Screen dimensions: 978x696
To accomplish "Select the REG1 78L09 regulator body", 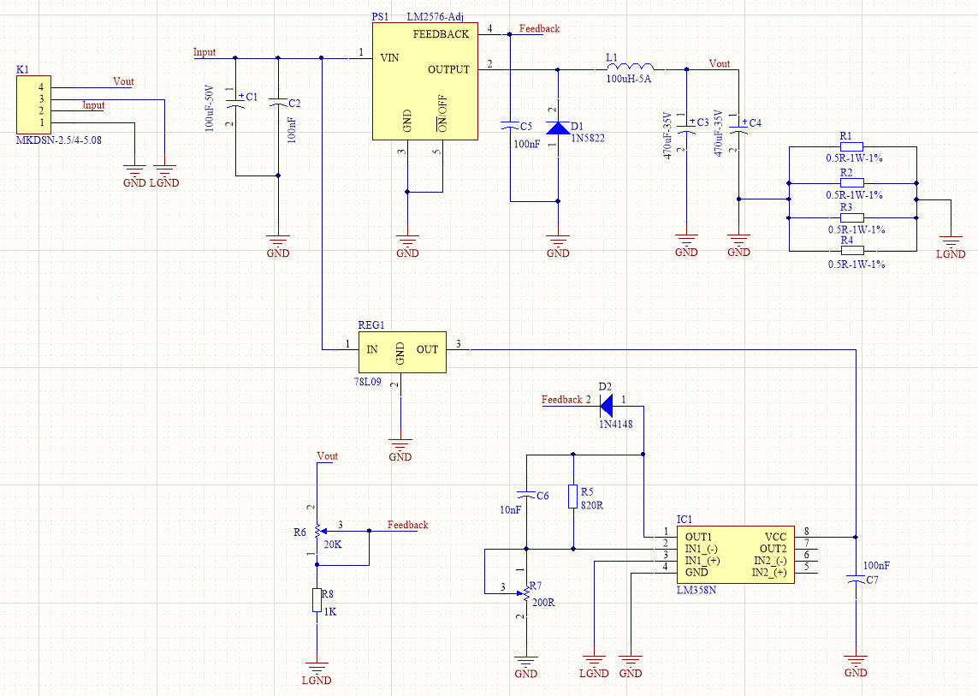I will (x=402, y=352).
